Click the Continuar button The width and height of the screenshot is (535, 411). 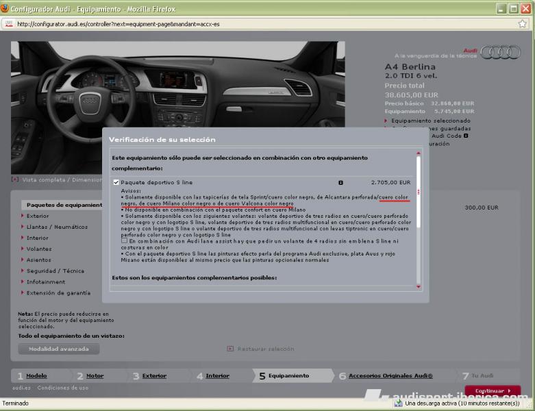[x=493, y=390]
